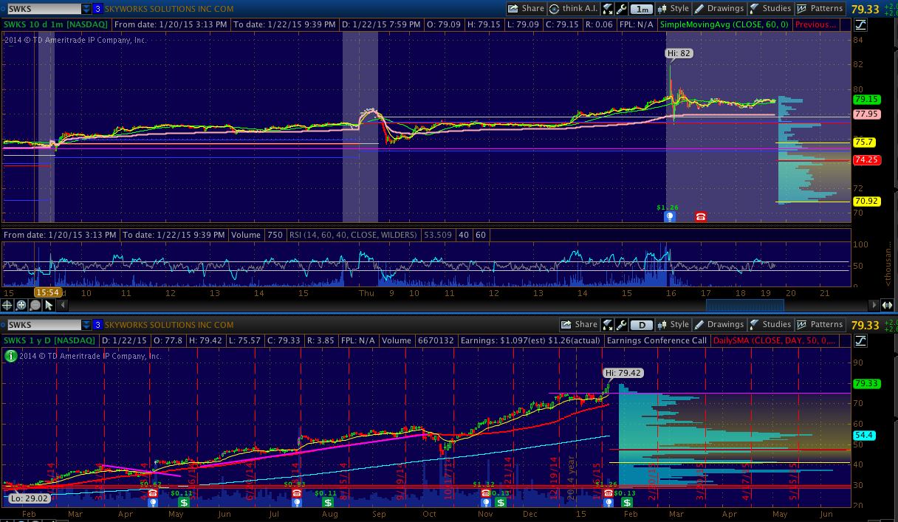The height and width of the screenshot is (522, 898).
Task: Open the 1m timeframe selector
Action: pyautogui.click(x=642, y=9)
